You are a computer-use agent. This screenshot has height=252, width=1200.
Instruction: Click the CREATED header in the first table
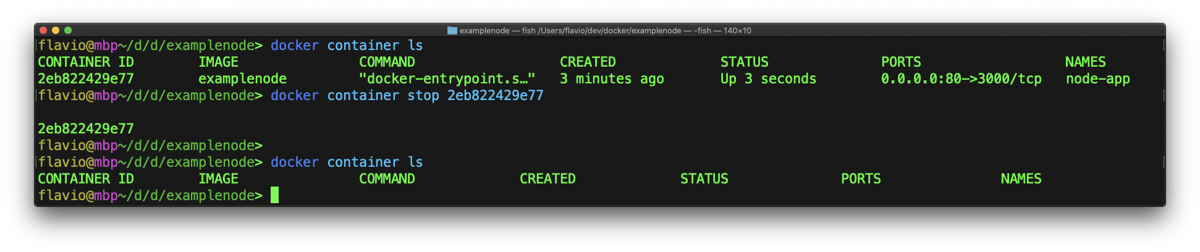coord(587,62)
